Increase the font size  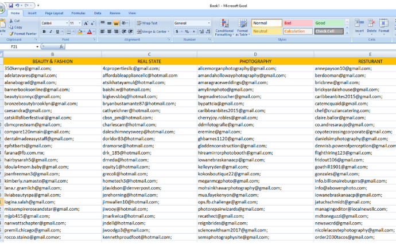click(86, 23)
